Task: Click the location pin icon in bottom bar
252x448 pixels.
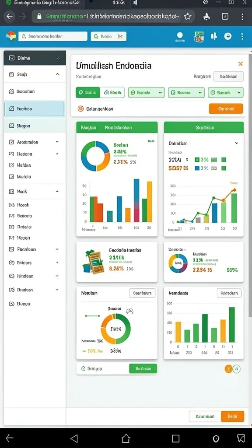Action: 216,438
